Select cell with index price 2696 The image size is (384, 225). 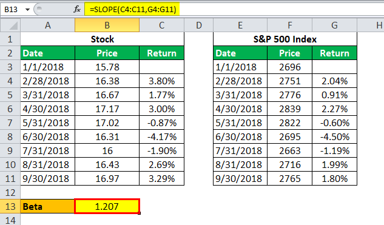click(x=290, y=67)
